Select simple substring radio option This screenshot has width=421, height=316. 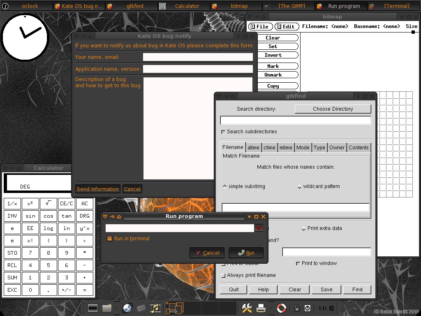[225, 186]
